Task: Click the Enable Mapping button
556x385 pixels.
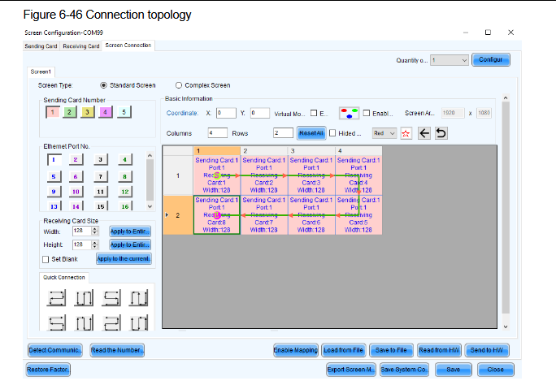Action: pyautogui.click(x=296, y=350)
